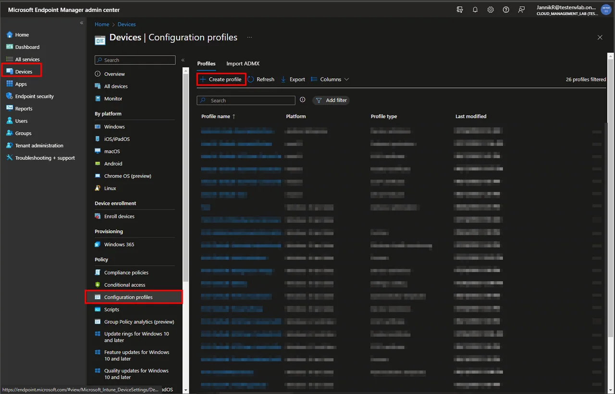This screenshot has width=615, height=394.
Task: Click the Apps grid icon in left navigation
Action: [10, 84]
